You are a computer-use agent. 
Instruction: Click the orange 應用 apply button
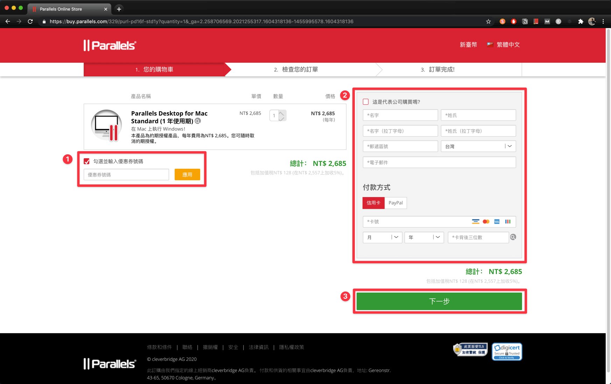(187, 175)
